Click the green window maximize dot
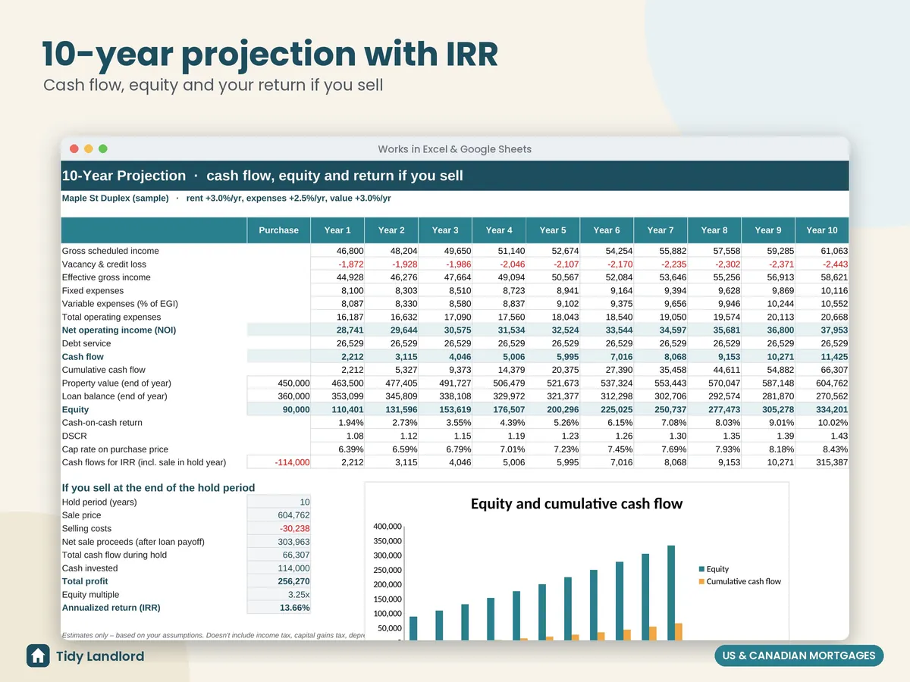The height and width of the screenshot is (682, 910). [103, 149]
